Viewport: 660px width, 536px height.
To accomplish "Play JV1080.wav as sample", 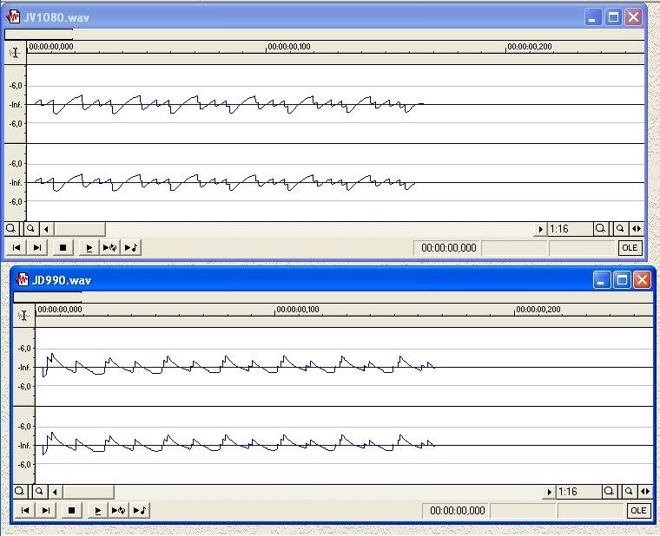I will click(x=131, y=247).
